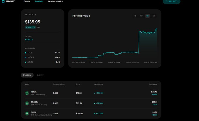The width and height of the screenshot is (199, 121).
Task: Click the $23.94 price cell
Action: click(x=79, y=103)
